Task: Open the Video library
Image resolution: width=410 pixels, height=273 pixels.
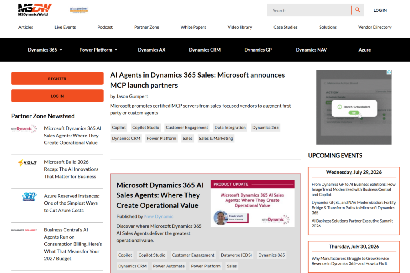Action: tap(240, 27)
